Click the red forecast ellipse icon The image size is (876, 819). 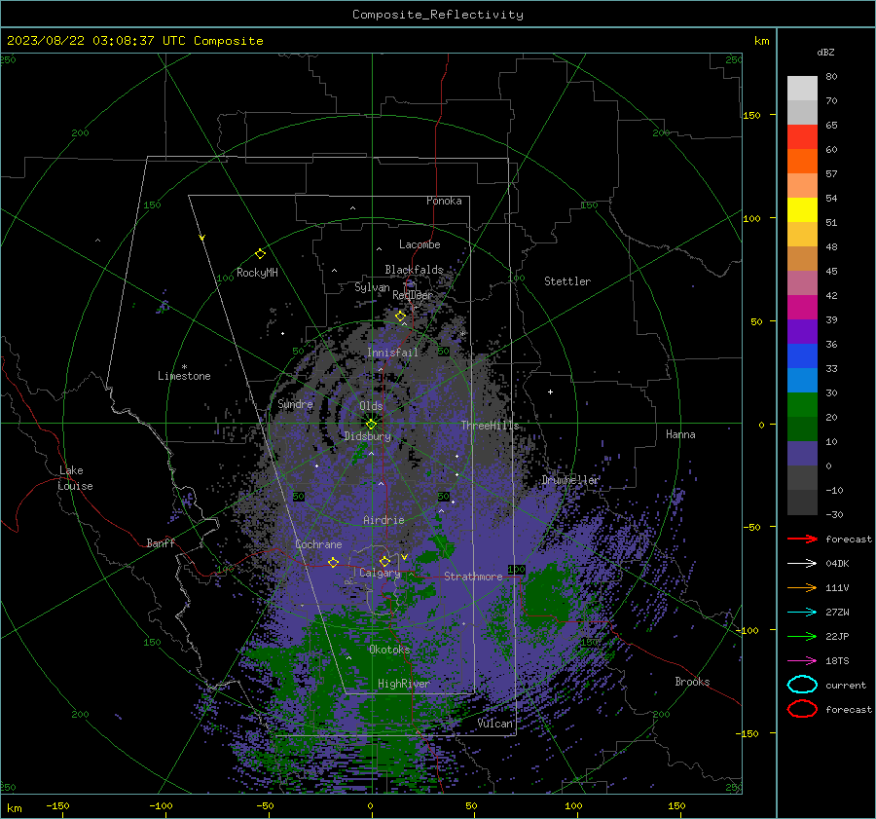click(802, 709)
